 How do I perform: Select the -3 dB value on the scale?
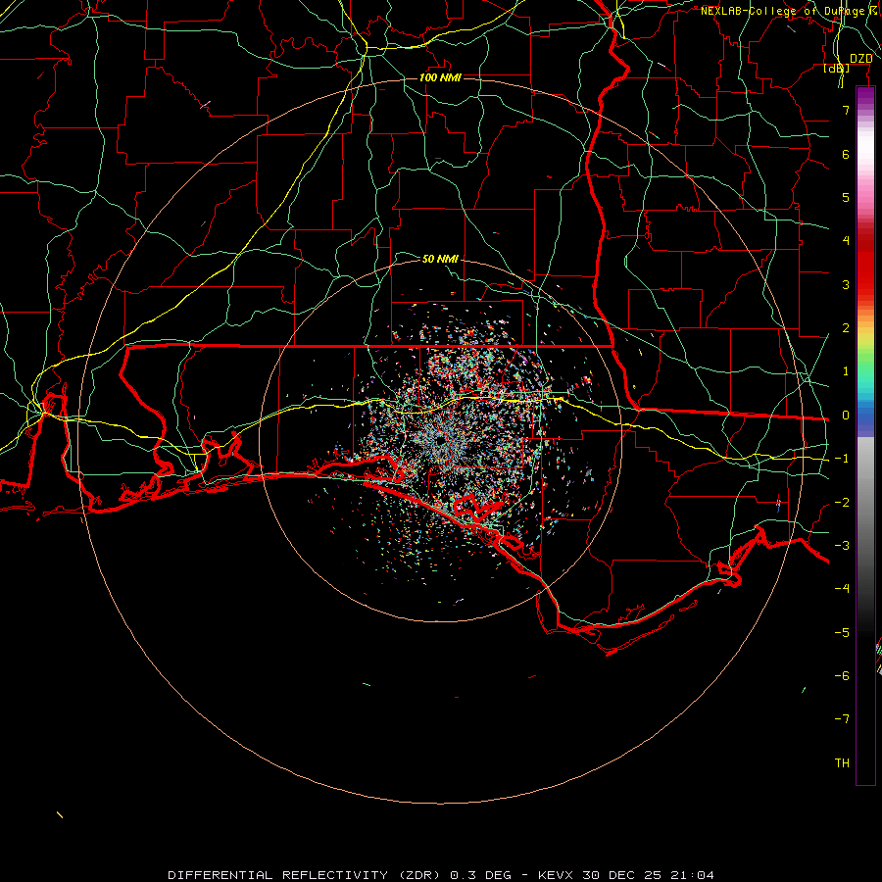(x=842, y=546)
